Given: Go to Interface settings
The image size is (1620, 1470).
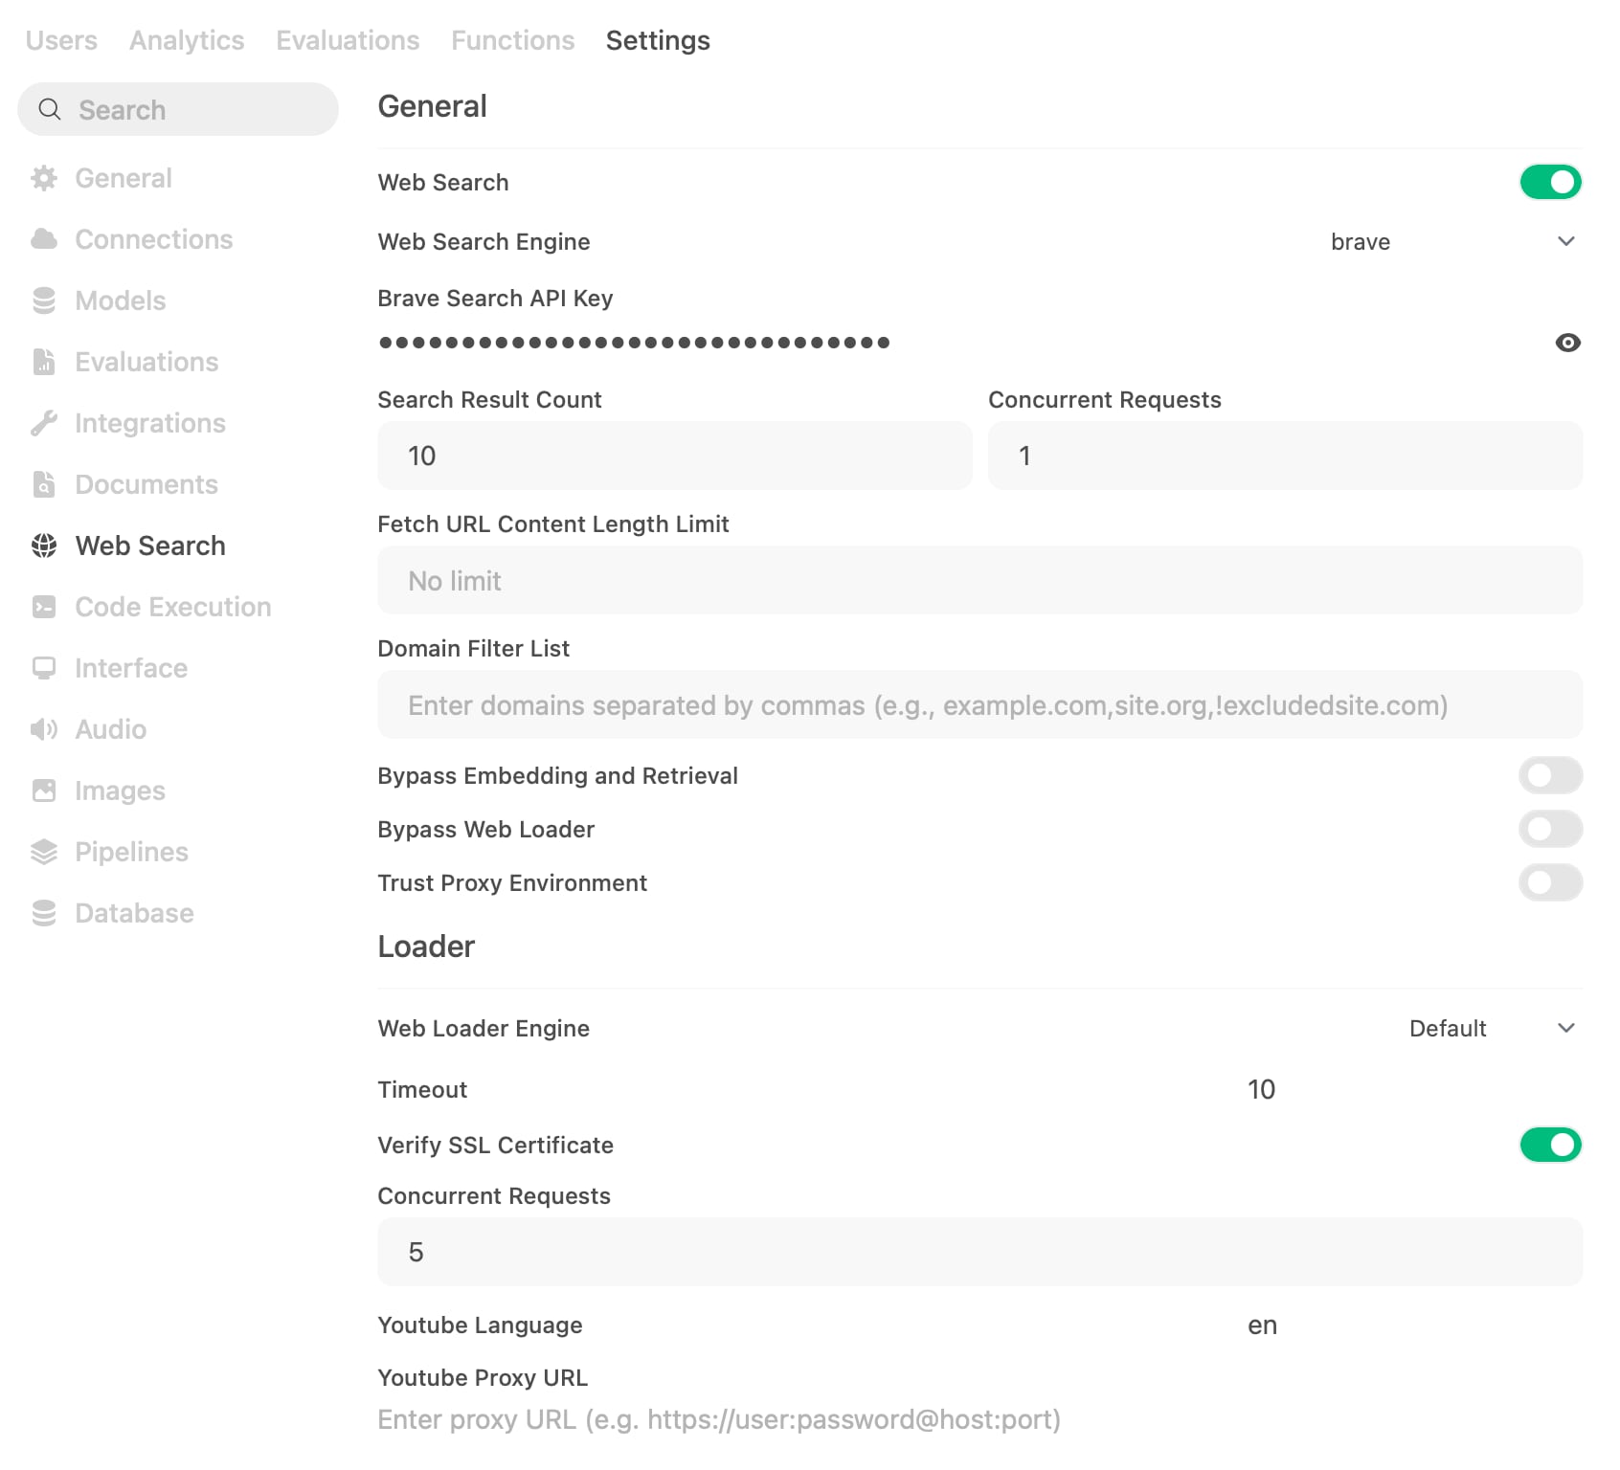Looking at the screenshot, I should [131, 668].
